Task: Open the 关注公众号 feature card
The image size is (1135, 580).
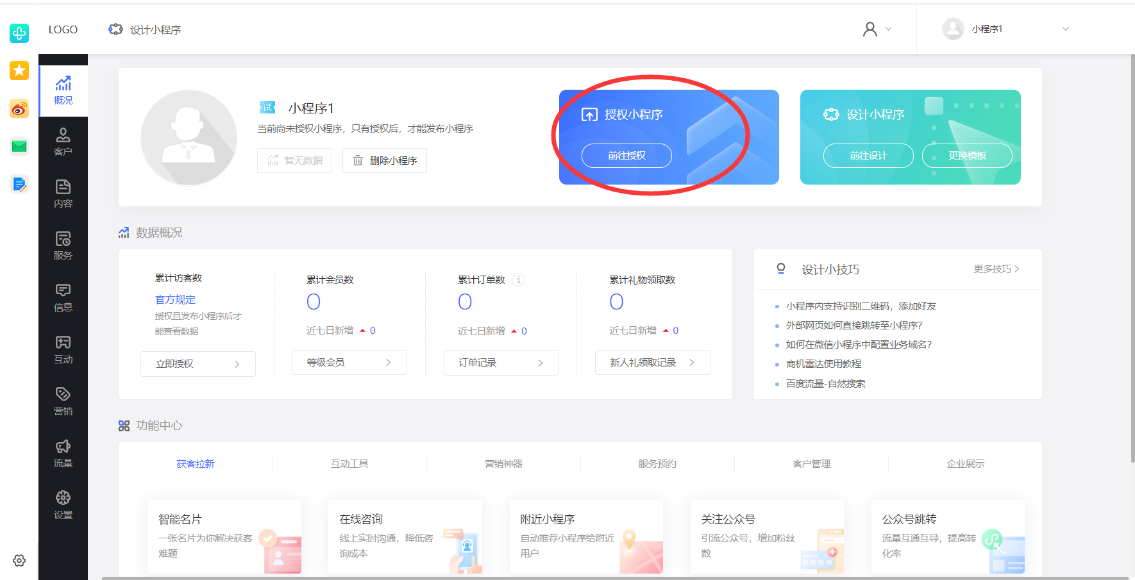Action: pyautogui.click(x=767, y=537)
